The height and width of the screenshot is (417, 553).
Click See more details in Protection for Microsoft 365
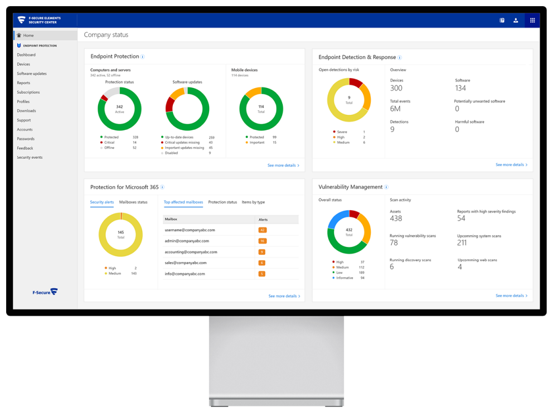(x=284, y=296)
